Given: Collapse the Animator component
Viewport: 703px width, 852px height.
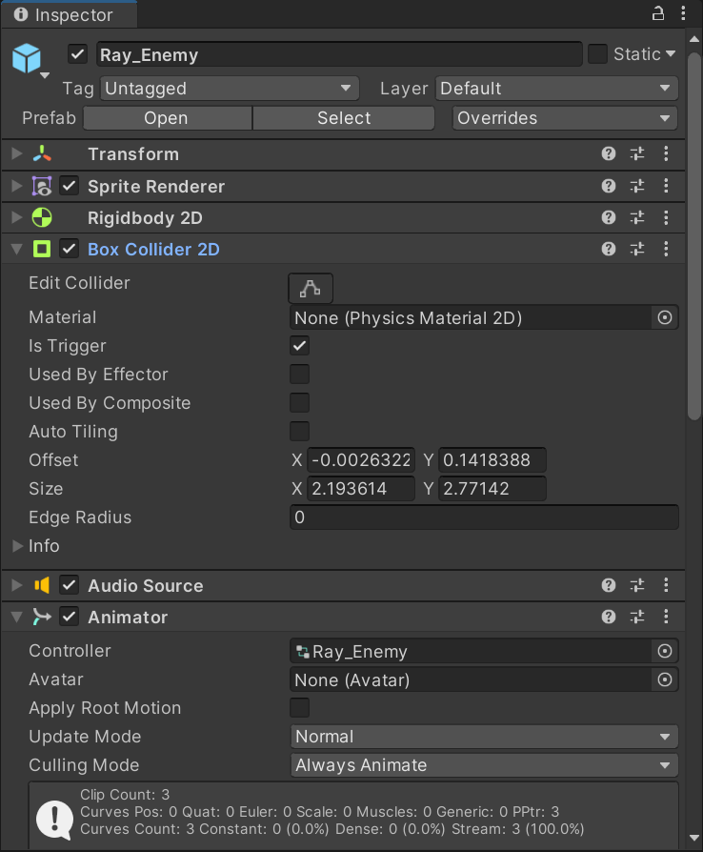Looking at the screenshot, I should point(17,618).
